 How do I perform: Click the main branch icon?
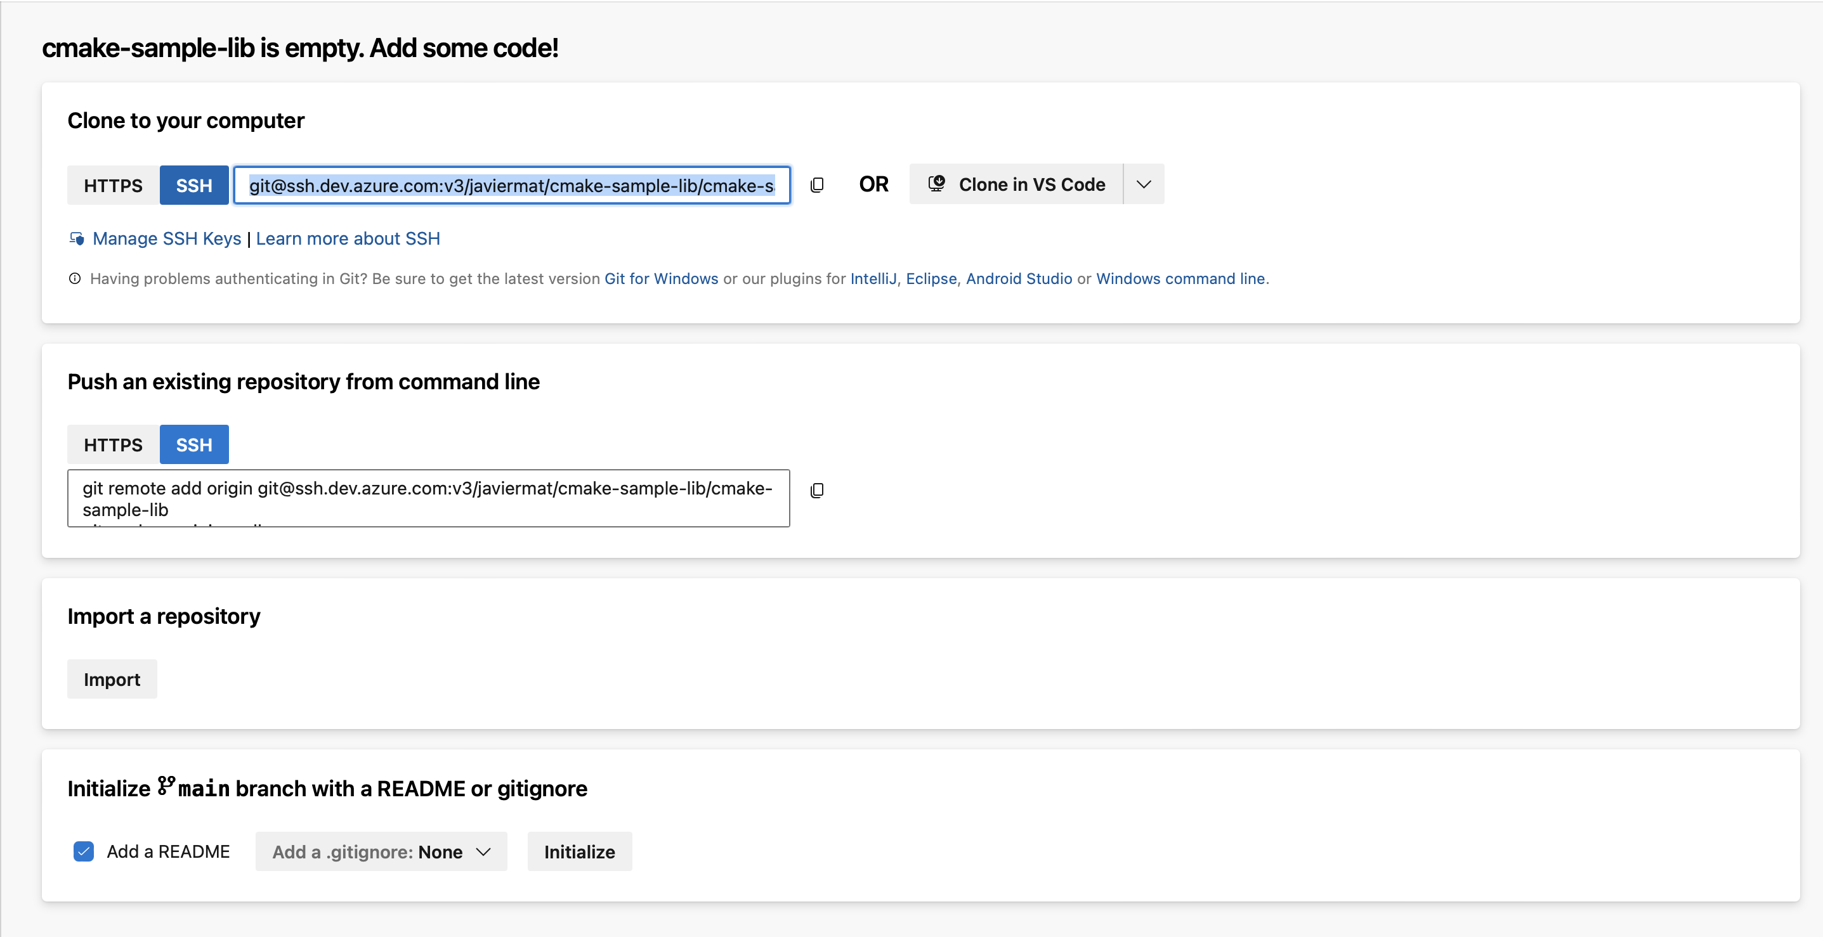point(166,786)
